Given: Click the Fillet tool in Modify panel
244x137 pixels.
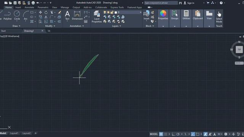Looking at the screenshot, I should click(52, 17).
